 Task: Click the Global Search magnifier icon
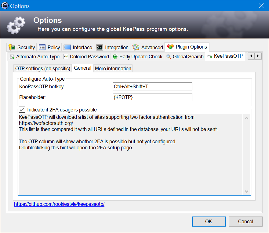169,56
